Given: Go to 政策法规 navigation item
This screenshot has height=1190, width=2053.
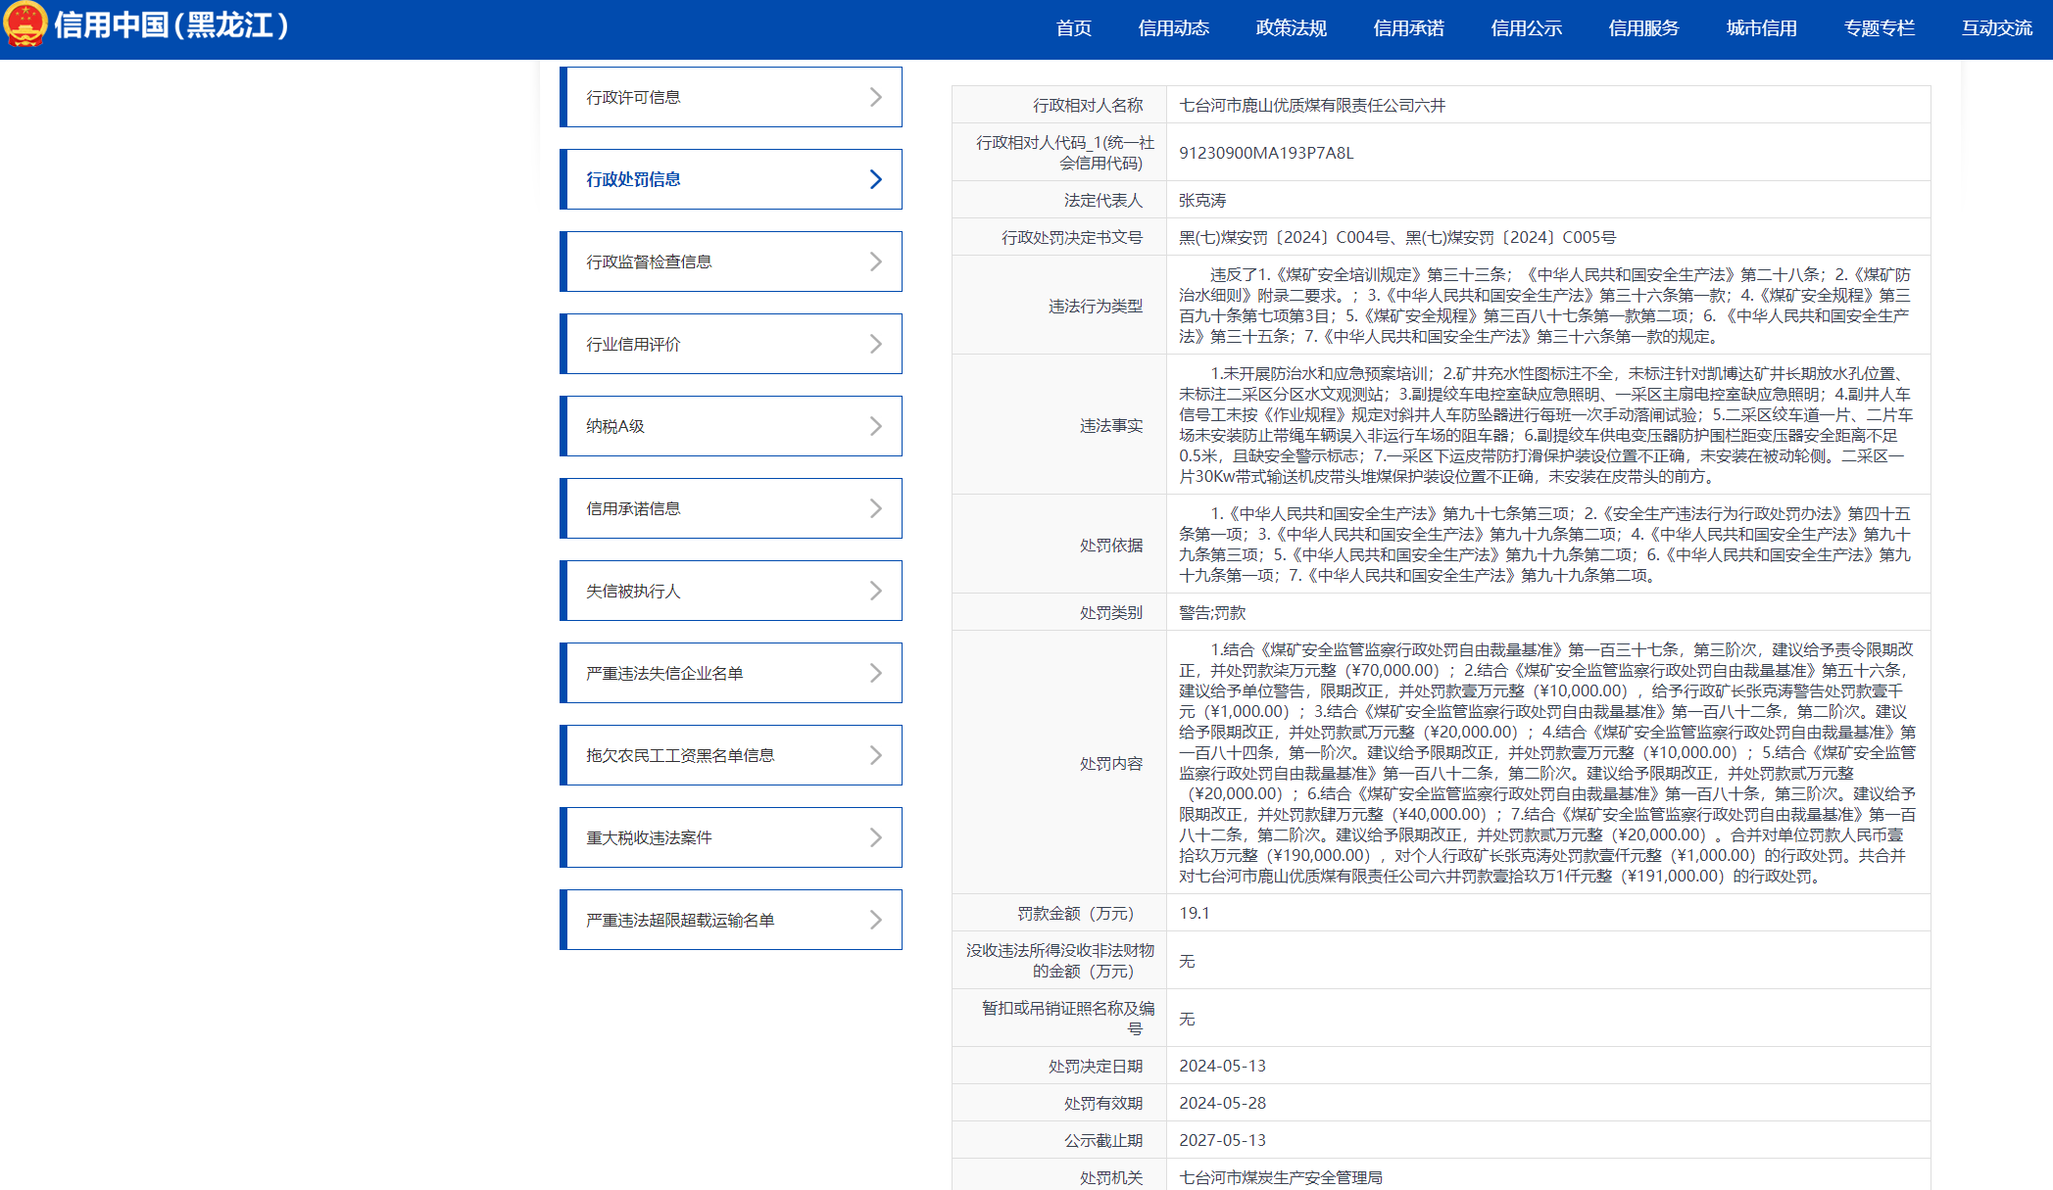Looking at the screenshot, I should click(1291, 28).
